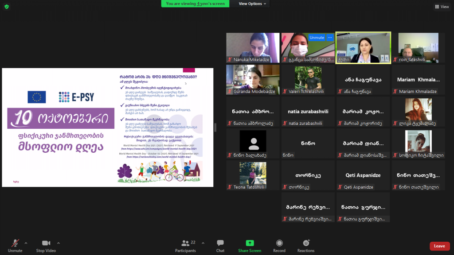
Task: Select Nanuka Mikeladze's video tile
Action: tap(253, 48)
